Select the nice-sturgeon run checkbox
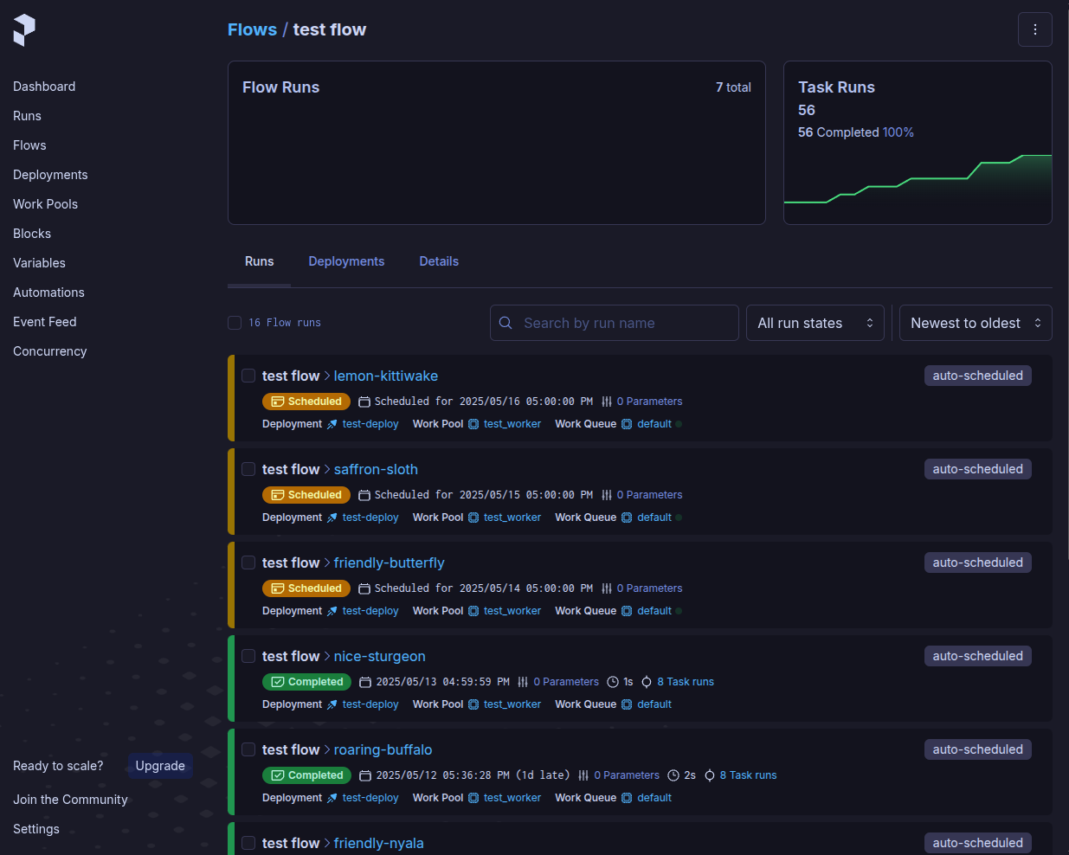The width and height of the screenshot is (1069, 855). pyautogui.click(x=248, y=656)
